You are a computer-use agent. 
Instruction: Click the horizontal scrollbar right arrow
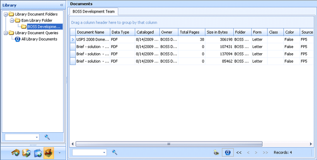click(x=311, y=144)
